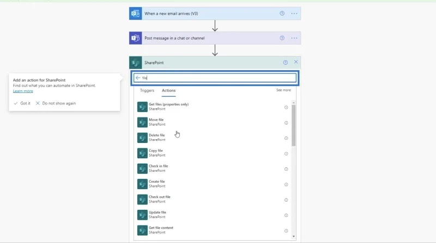This screenshot has width=436, height=243.
Task: Open more options menu on Post message step
Action: pyautogui.click(x=294, y=38)
